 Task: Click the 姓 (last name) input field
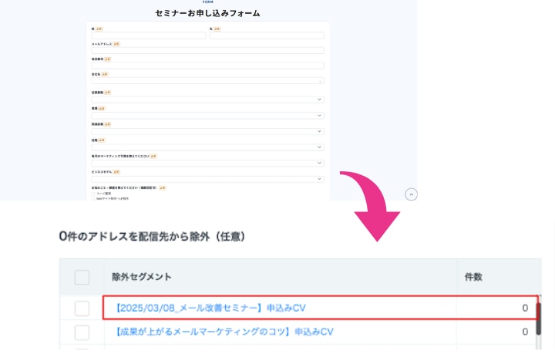click(149, 35)
